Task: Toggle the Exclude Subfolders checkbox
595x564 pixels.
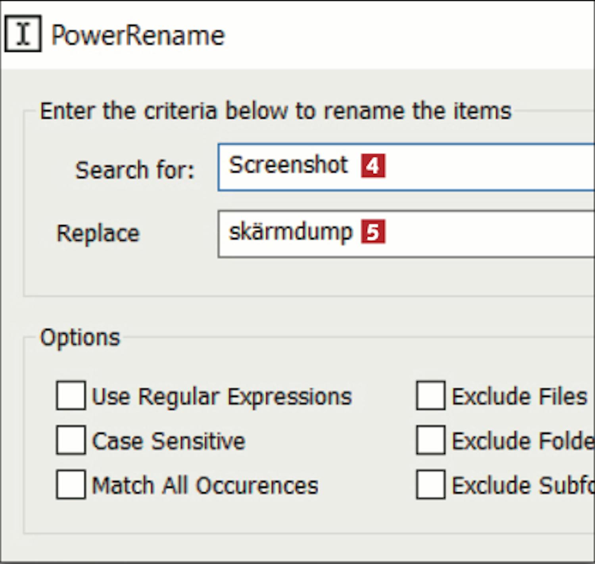Action: coord(431,484)
